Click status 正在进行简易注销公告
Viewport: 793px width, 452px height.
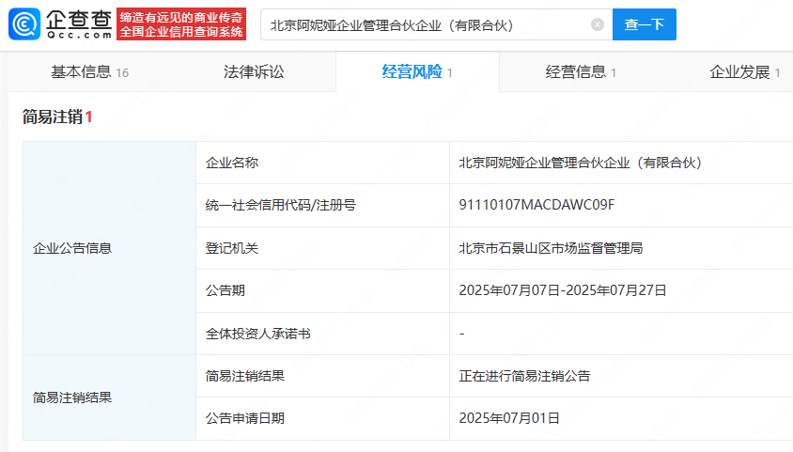[x=524, y=376]
